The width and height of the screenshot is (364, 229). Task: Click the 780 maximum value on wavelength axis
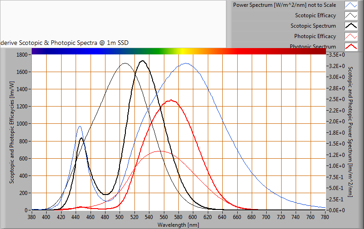point(325,217)
